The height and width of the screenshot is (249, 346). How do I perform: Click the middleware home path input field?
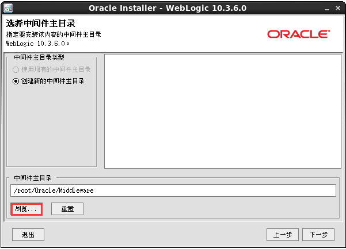173,190
